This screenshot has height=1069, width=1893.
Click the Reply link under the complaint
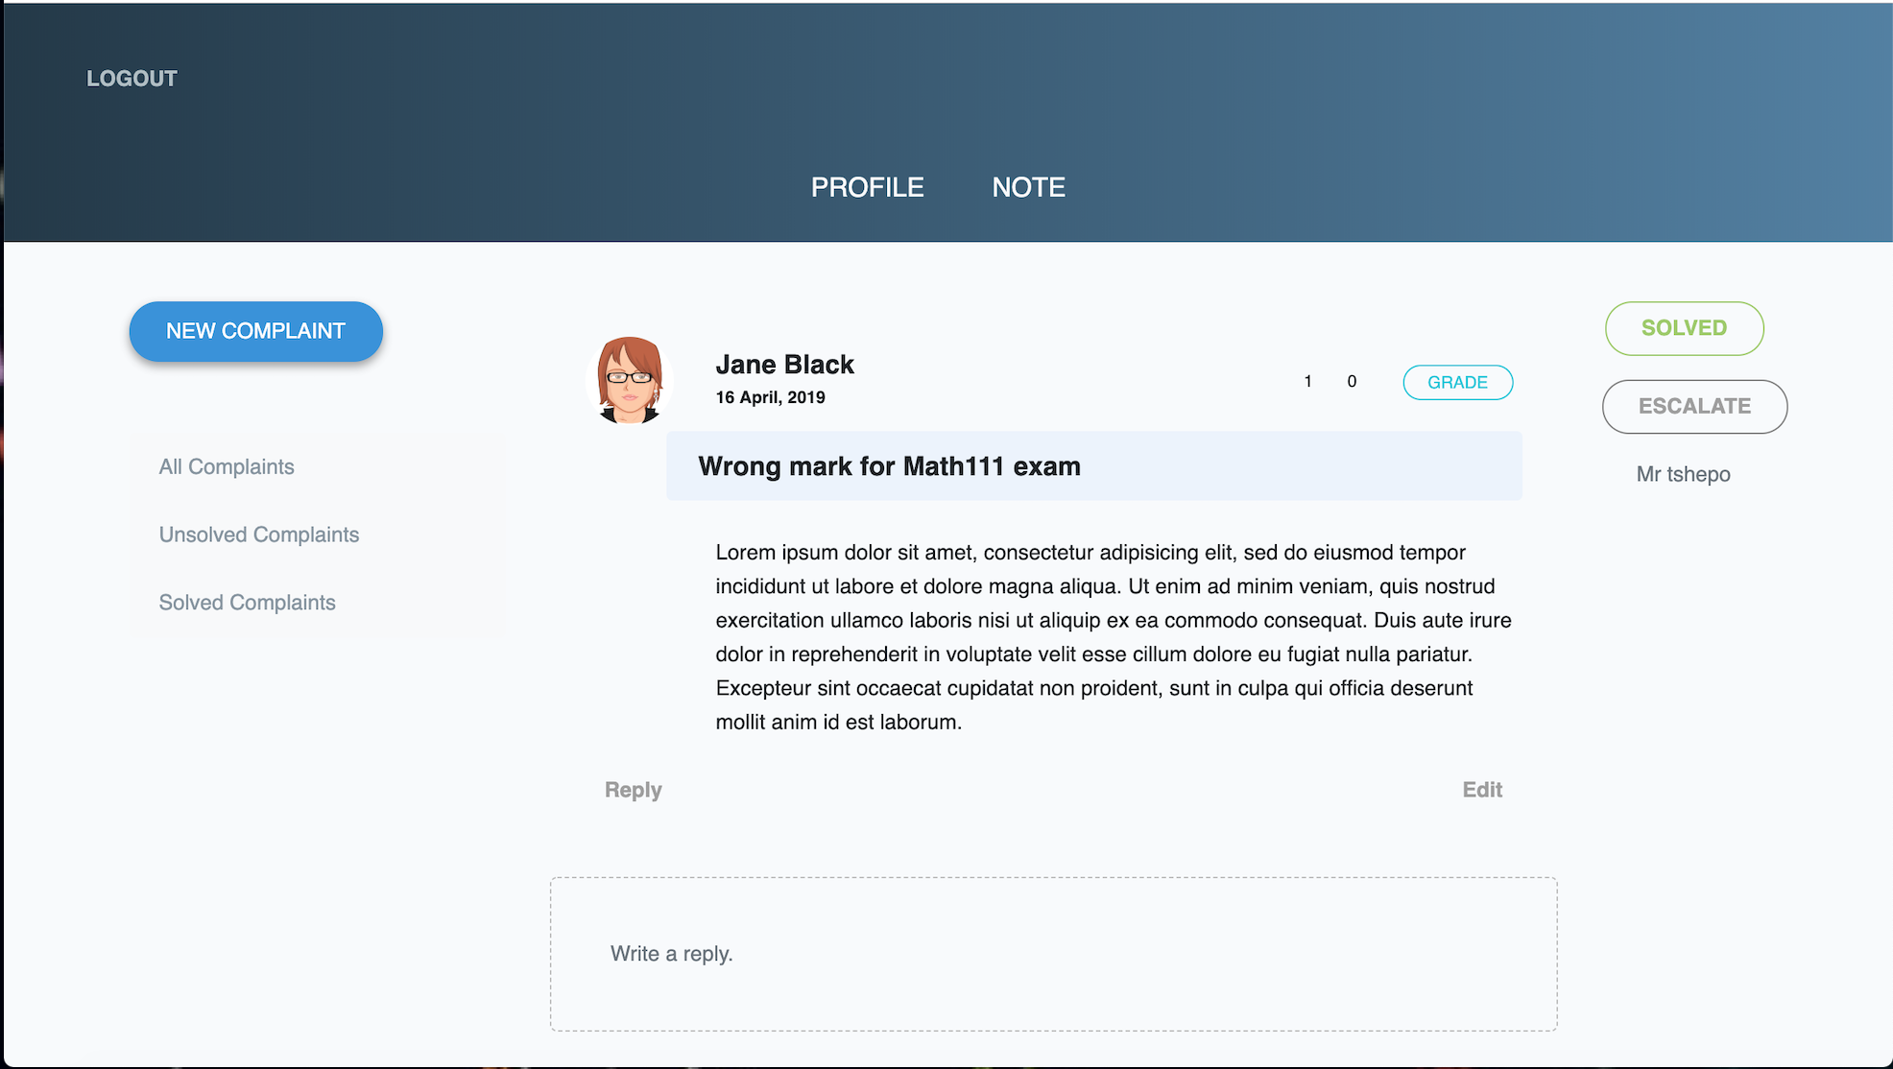pyautogui.click(x=633, y=790)
